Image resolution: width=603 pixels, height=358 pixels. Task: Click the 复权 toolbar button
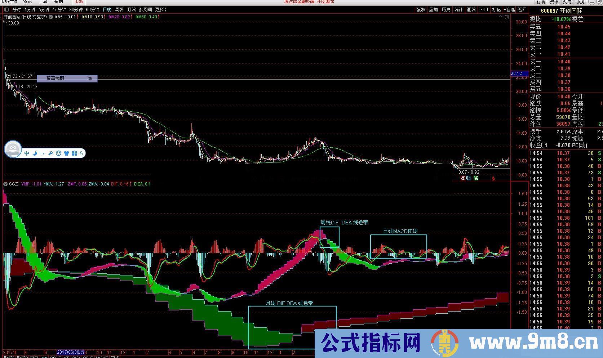pos(421,10)
